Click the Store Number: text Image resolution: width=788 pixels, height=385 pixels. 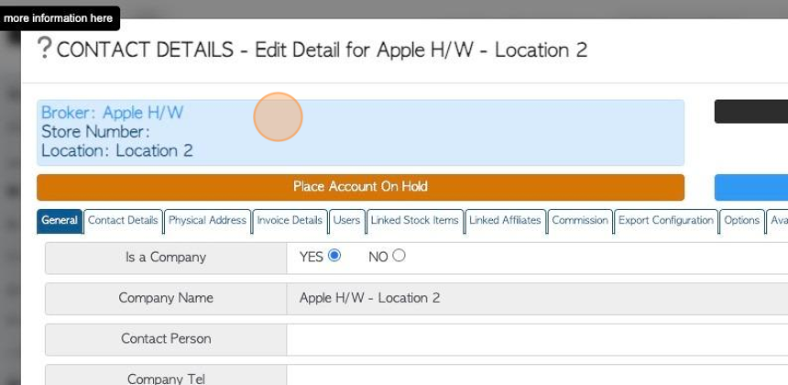95,132
